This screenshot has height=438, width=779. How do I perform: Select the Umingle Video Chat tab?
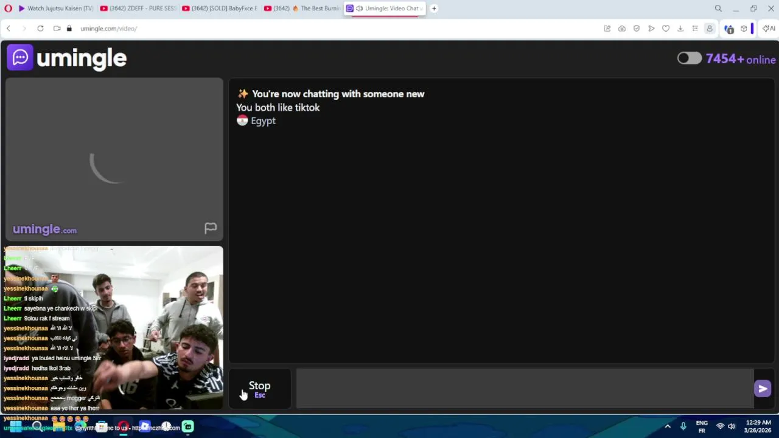[x=383, y=9]
